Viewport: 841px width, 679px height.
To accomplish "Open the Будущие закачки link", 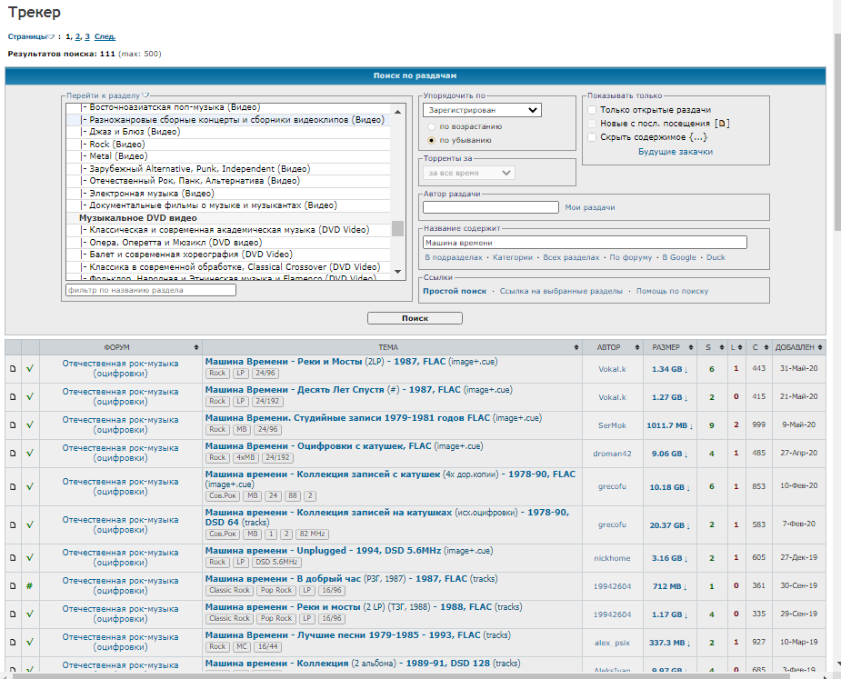I will pos(676,152).
